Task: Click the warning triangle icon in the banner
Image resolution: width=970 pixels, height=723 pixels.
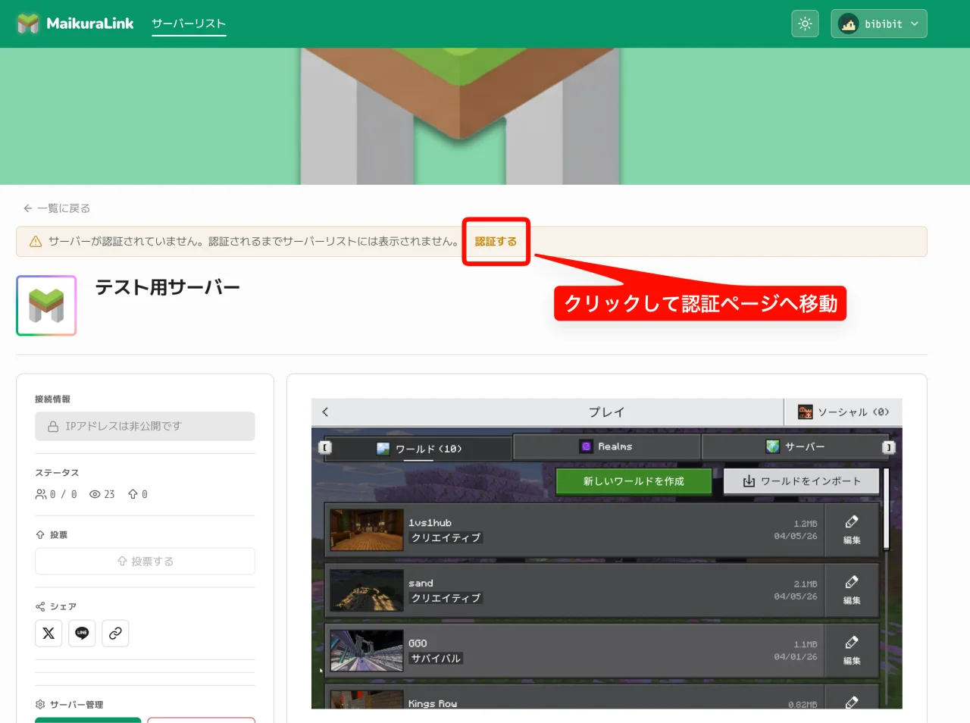Action: [36, 242]
